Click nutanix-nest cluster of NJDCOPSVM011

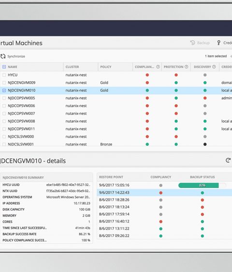(x=76, y=129)
